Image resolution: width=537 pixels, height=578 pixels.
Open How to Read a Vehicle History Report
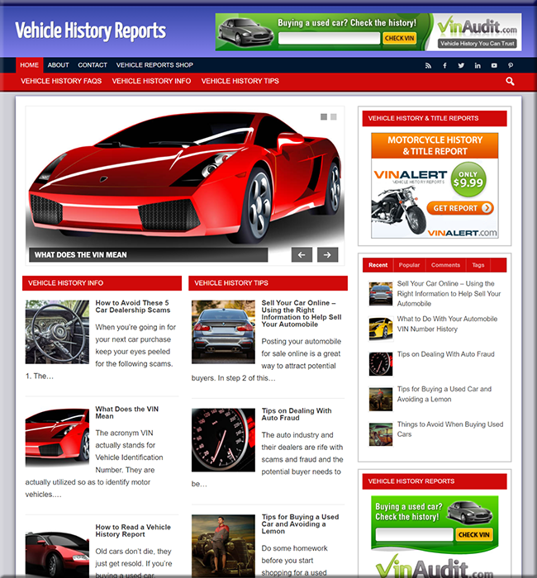(x=133, y=530)
